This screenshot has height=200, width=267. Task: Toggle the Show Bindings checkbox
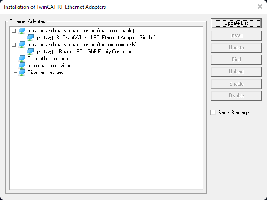tap(213, 113)
